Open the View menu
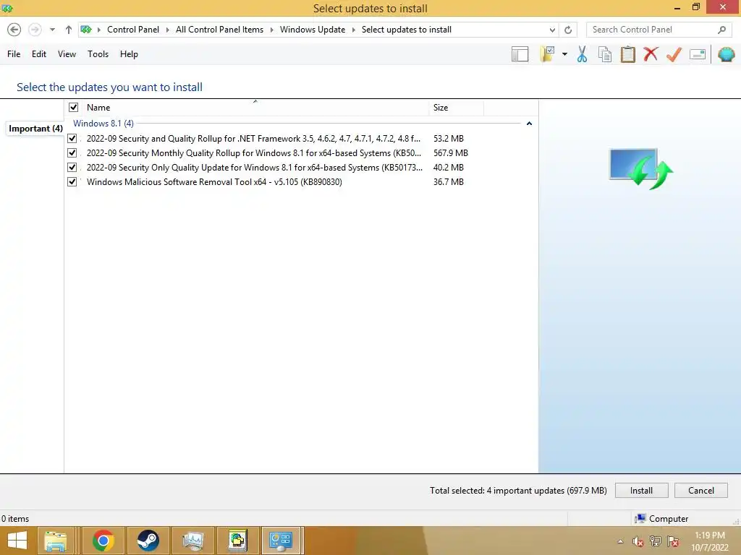The width and height of the screenshot is (741, 555). 67,54
